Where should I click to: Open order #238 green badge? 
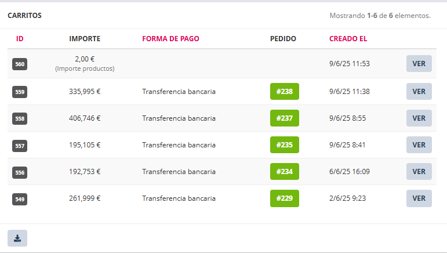(284, 92)
